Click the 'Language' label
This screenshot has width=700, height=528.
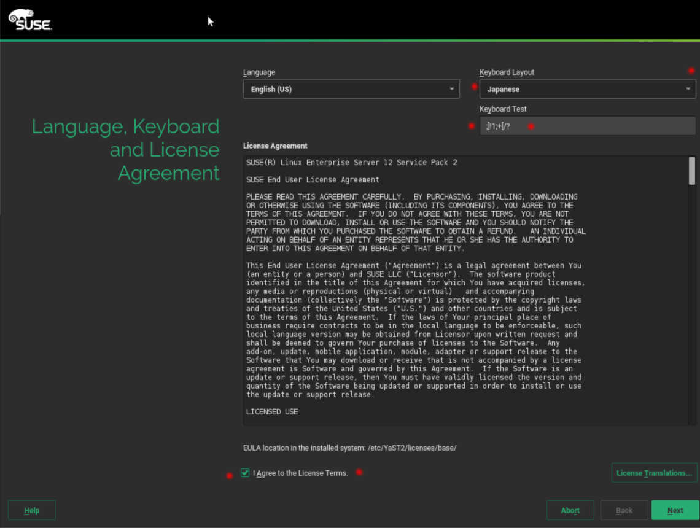[x=259, y=72]
